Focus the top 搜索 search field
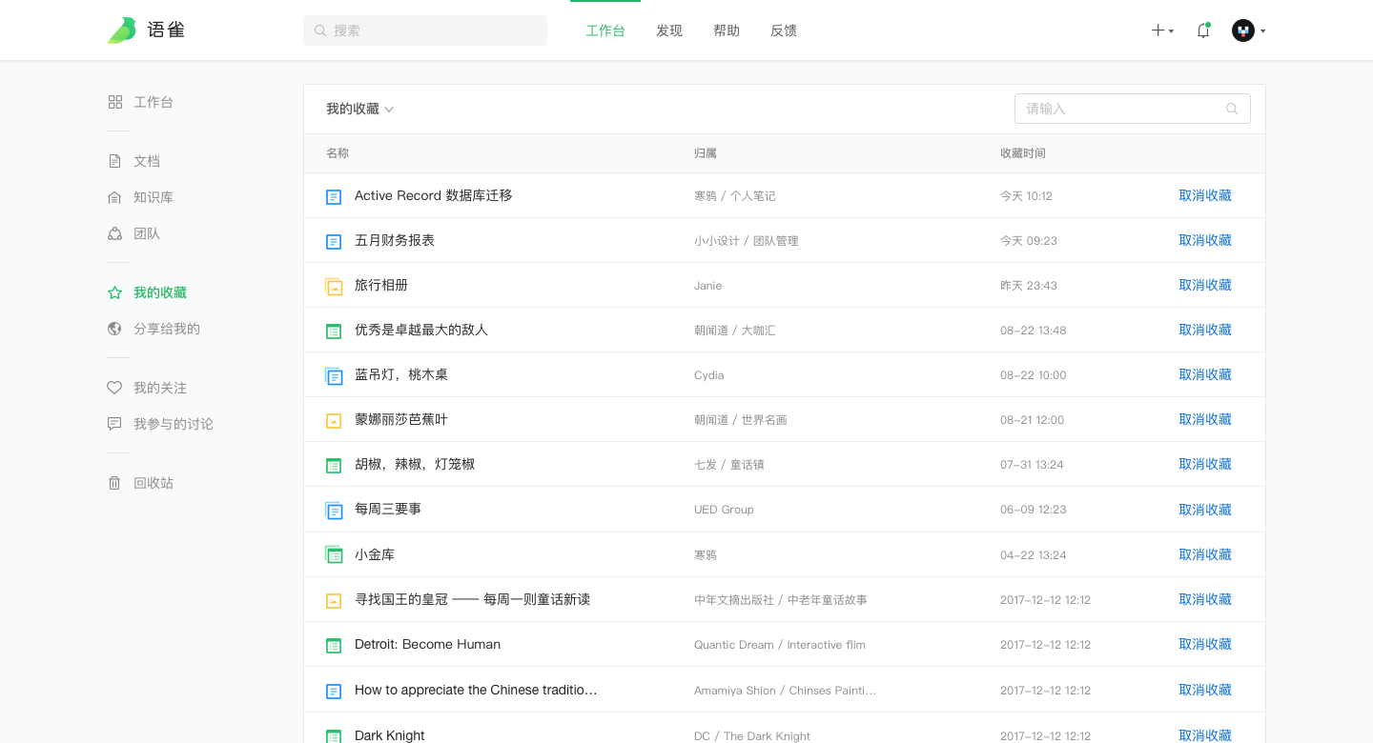 (x=435, y=30)
